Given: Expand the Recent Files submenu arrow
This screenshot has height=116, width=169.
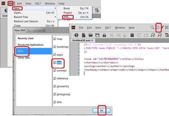Looking at the screenshot, I should point(55,17).
